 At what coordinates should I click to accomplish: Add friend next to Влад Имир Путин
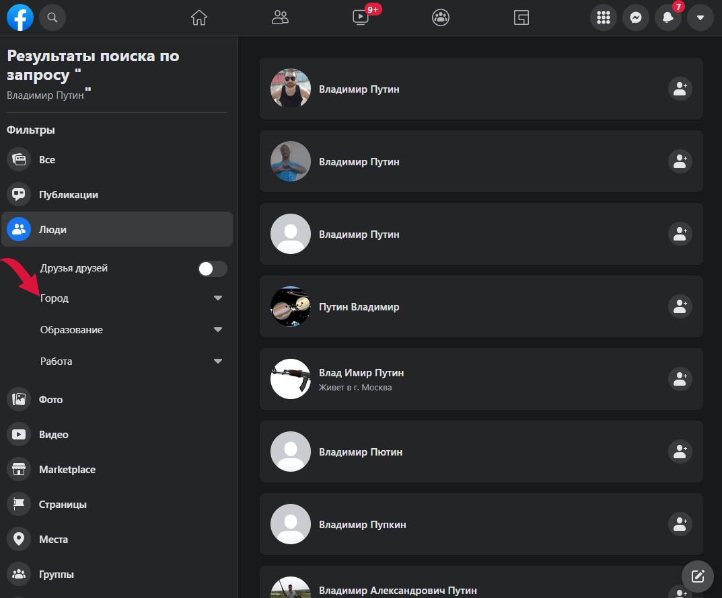click(680, 379)
